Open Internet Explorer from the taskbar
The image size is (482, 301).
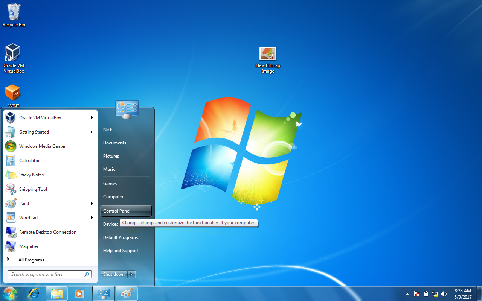point(34,293)
